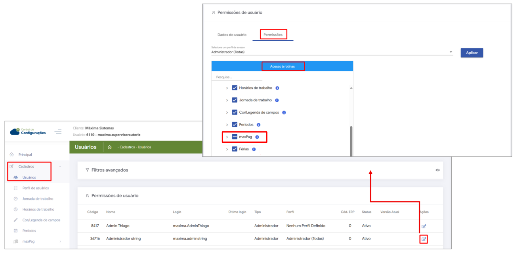The width and height of the screenshot is (515, 256).
Task: Show filters using the eye icon
Action: click(437, 170)
